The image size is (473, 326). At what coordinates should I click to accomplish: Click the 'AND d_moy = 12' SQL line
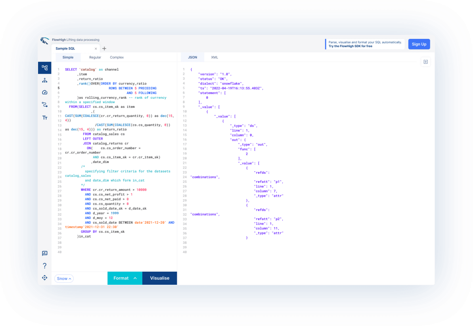[x=99, y=218]
